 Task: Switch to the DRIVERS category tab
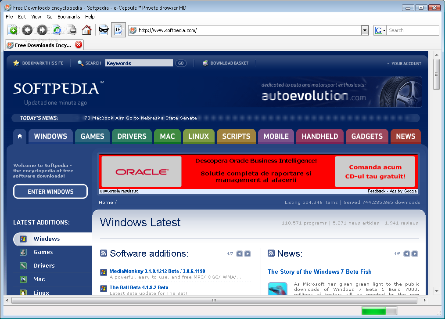(x=132, y=136)
